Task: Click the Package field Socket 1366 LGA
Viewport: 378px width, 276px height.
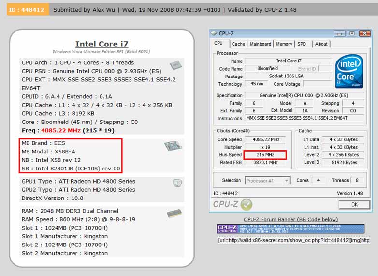Action: 288,76
